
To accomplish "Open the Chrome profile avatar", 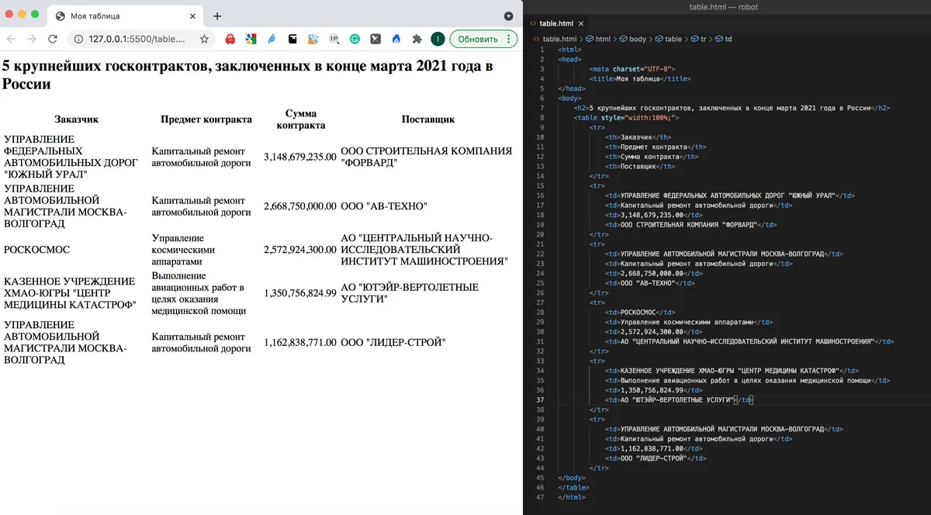I will coord(438,39).
